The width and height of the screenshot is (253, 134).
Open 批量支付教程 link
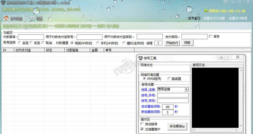(x=238, y=18)
